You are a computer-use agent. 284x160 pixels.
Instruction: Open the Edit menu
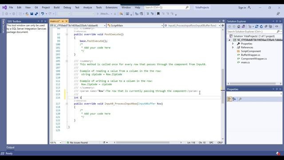[x=19, y=8]
